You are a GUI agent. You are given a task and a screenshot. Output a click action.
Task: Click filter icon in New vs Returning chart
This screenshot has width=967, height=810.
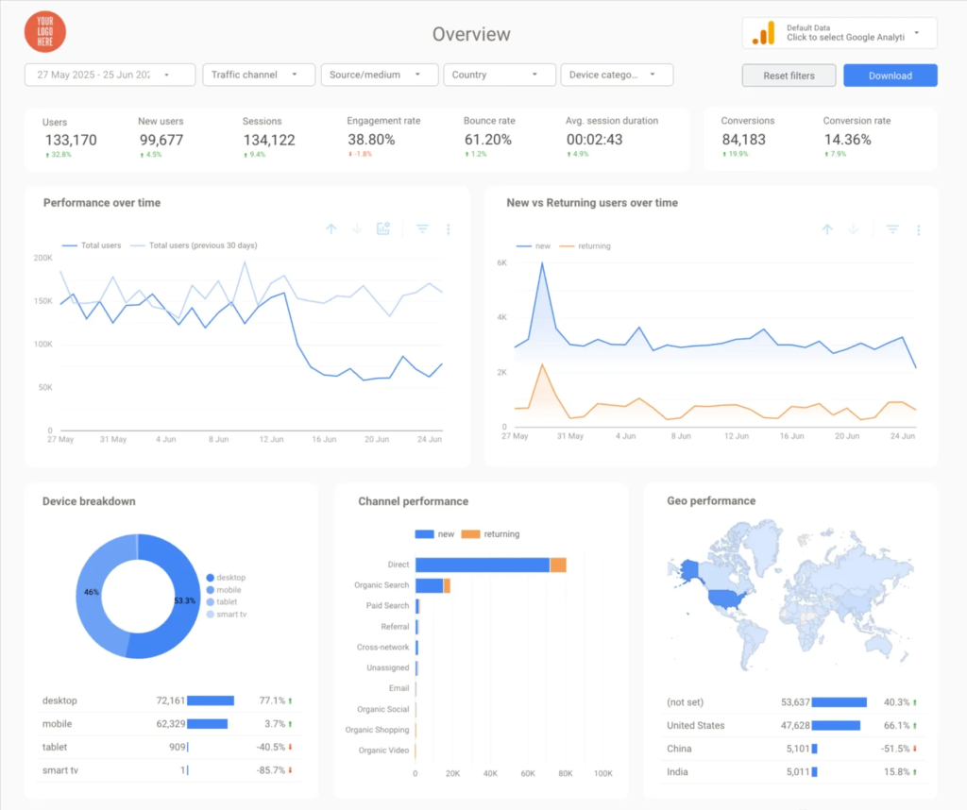tap(892, 229)
